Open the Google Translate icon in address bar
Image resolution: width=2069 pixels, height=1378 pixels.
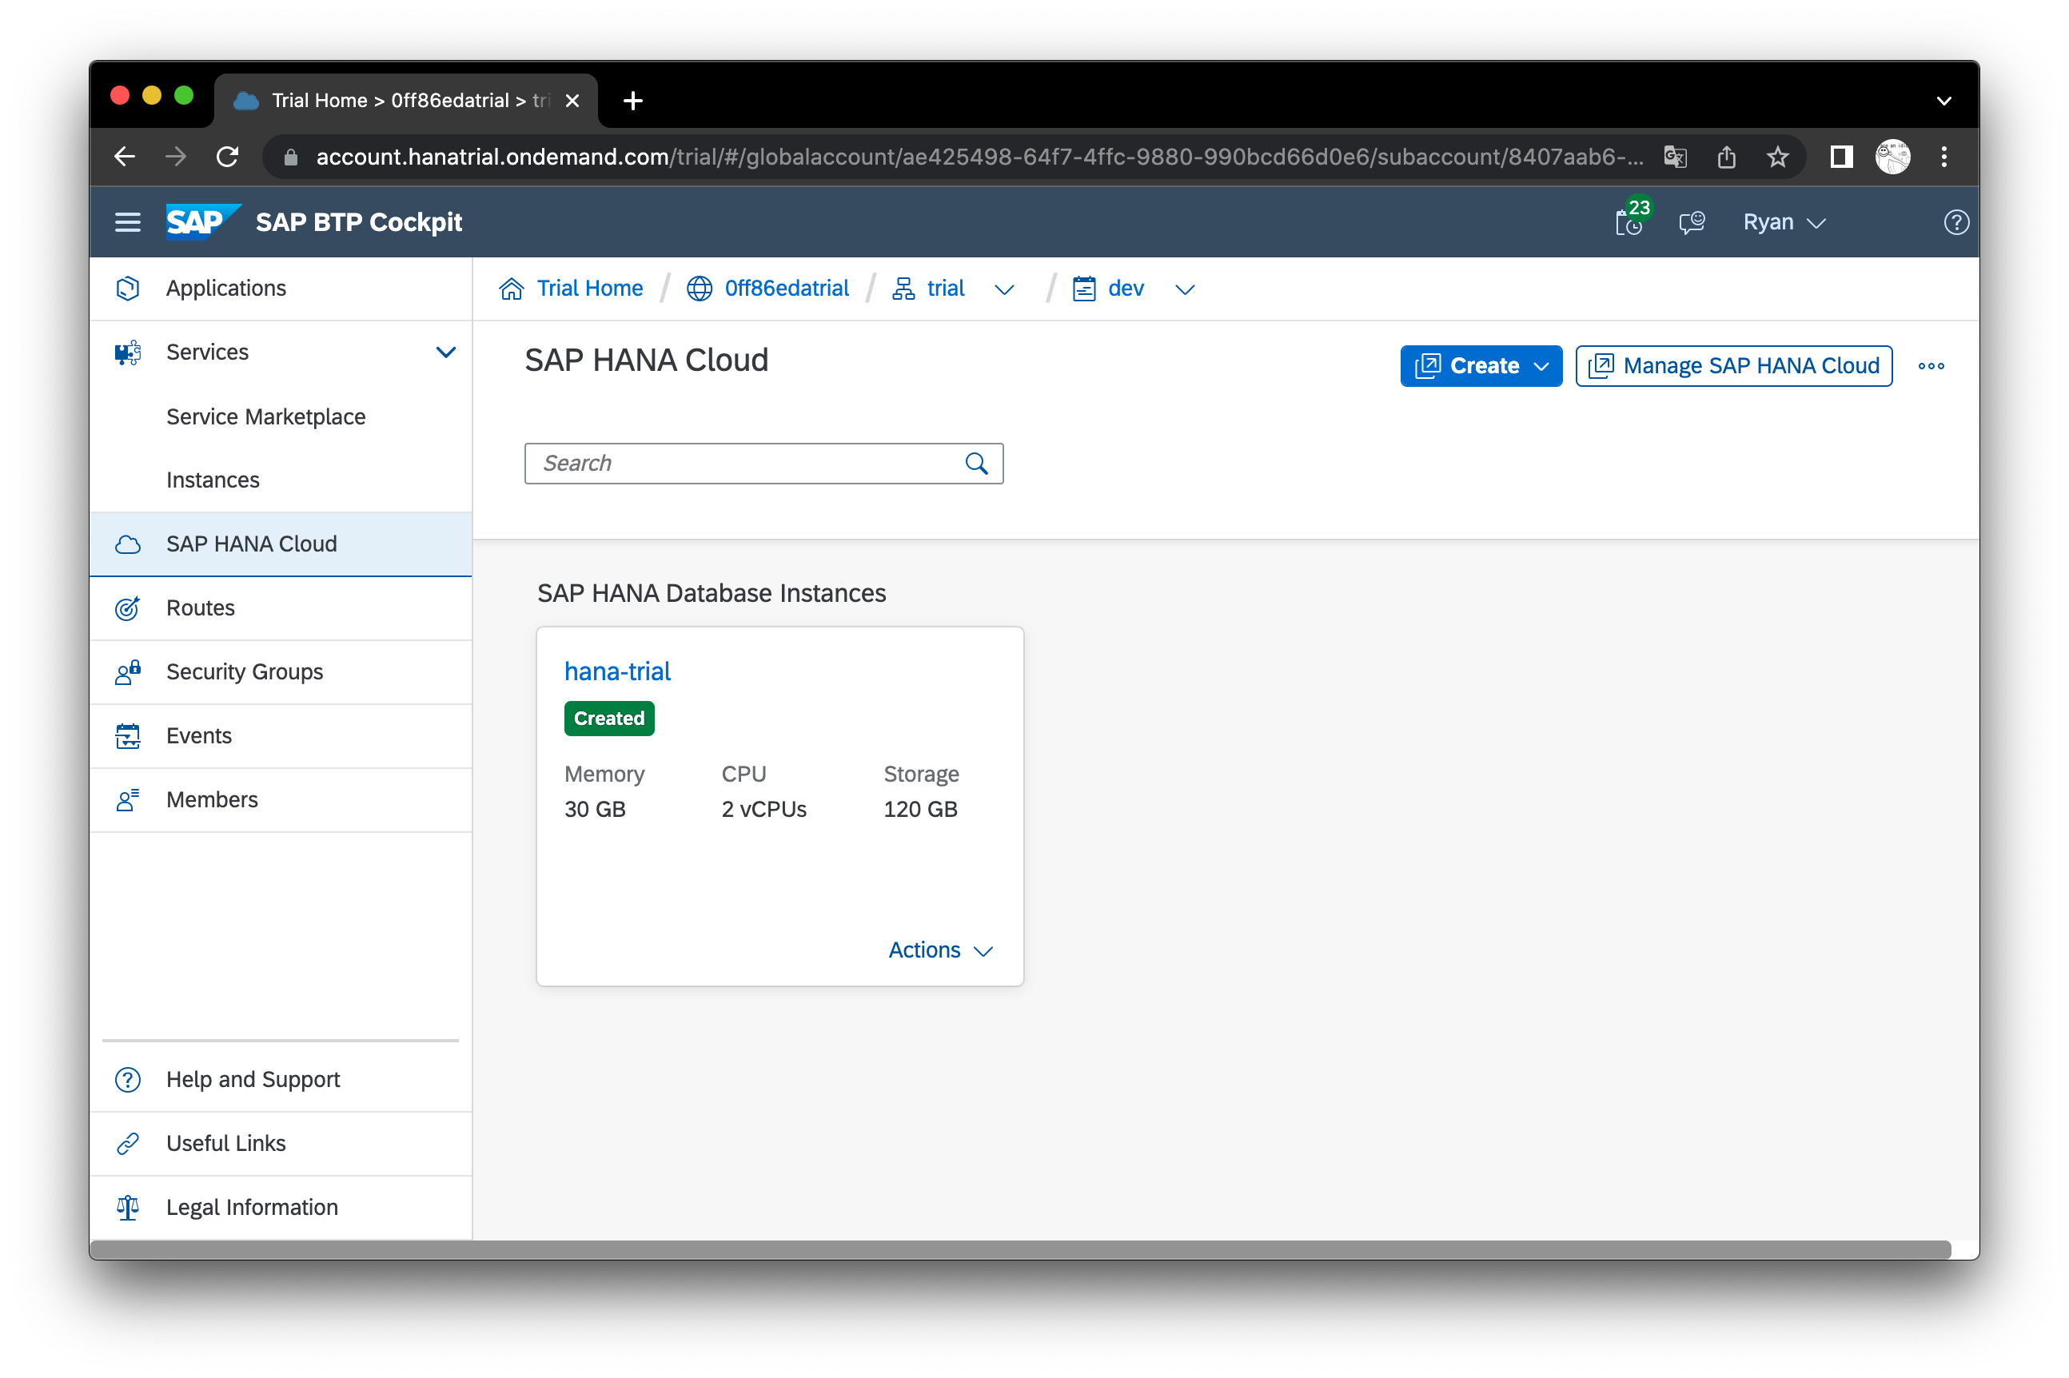coord(1674,157)
